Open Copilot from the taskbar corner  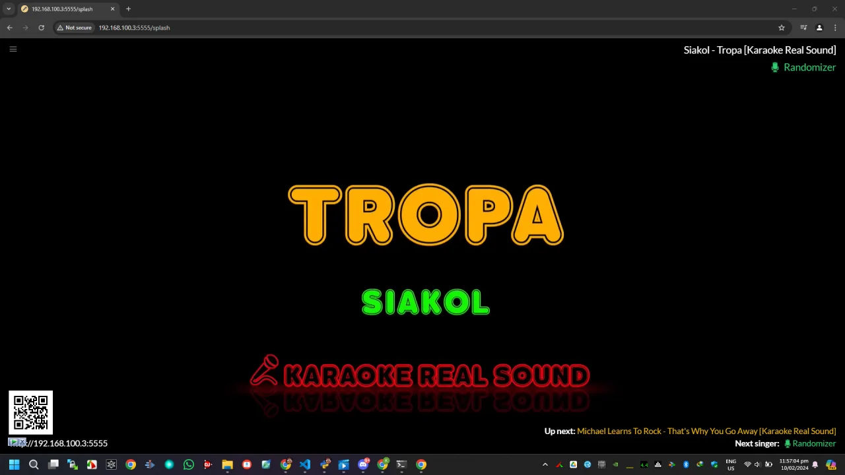point(830,464)
